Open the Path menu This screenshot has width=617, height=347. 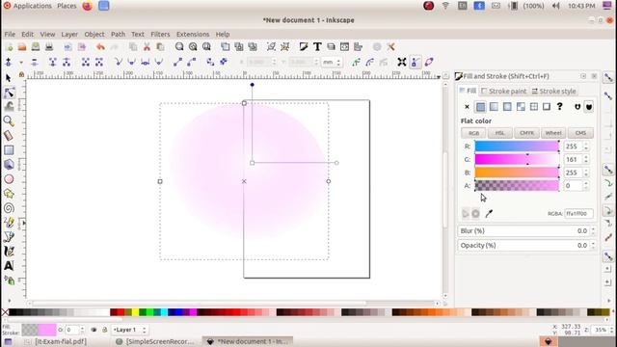118,35
